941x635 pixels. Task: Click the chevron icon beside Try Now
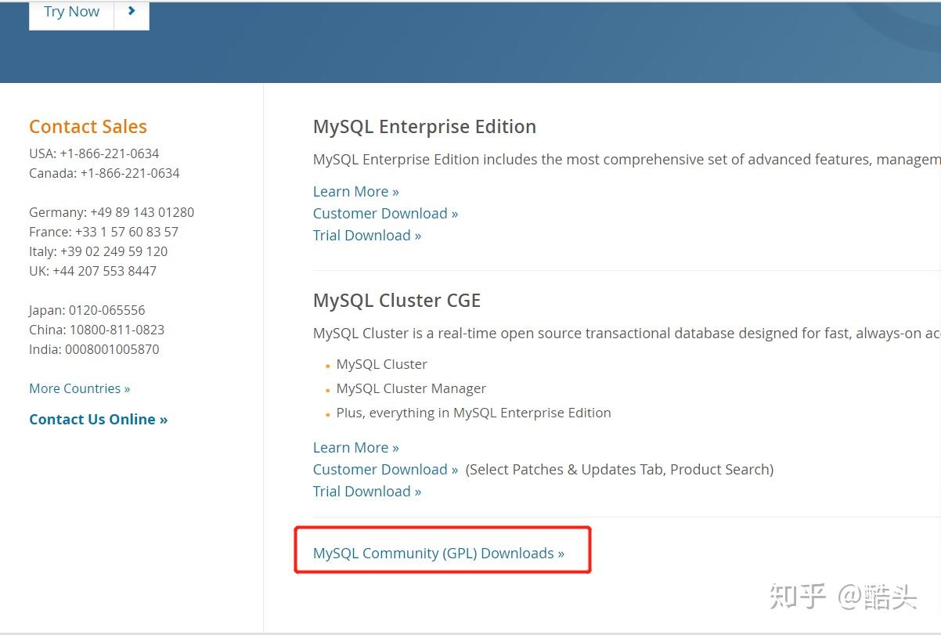click(x=131, y=11)
